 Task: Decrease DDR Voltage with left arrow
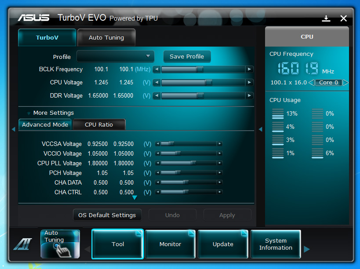click(156, 95)
